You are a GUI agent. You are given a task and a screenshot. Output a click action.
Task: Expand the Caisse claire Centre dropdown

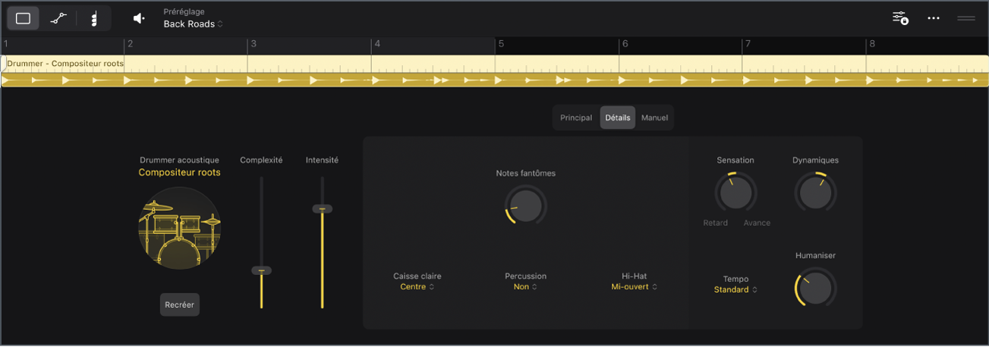tap(417, 287)
